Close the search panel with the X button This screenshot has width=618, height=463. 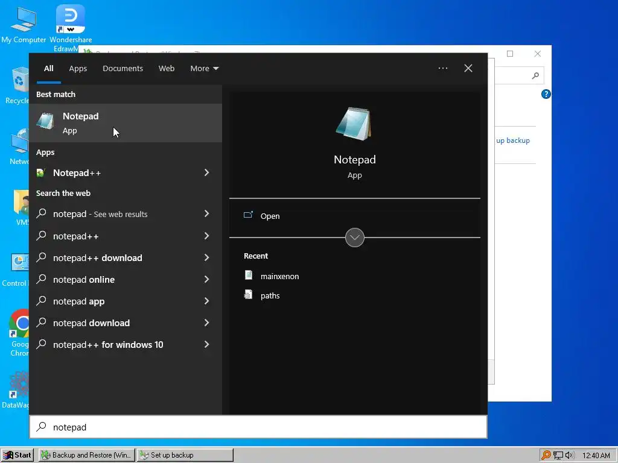click(x=468, y=68)
